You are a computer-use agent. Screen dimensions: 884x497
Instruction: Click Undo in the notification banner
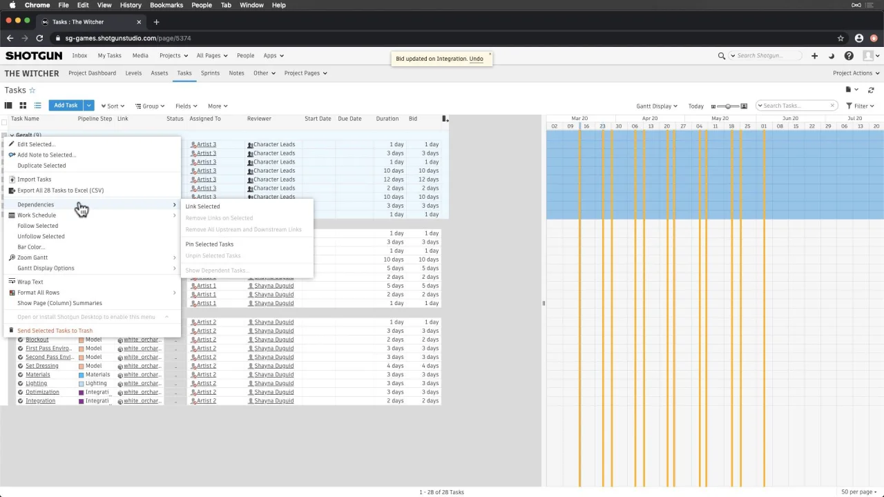coord(476,59)
